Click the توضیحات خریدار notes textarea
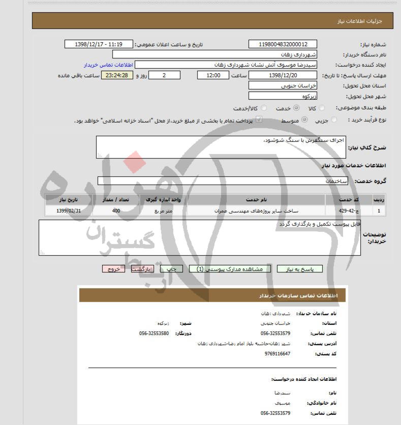This screenshot has height=425, width=401. 200,238
